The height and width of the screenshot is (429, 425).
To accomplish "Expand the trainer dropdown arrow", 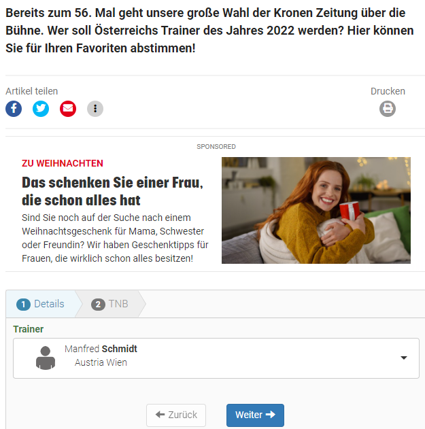I will 404,358.
